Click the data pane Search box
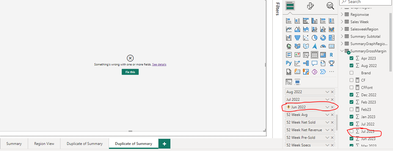The height and width of the screenshot is (151, 393). (366, 2)
